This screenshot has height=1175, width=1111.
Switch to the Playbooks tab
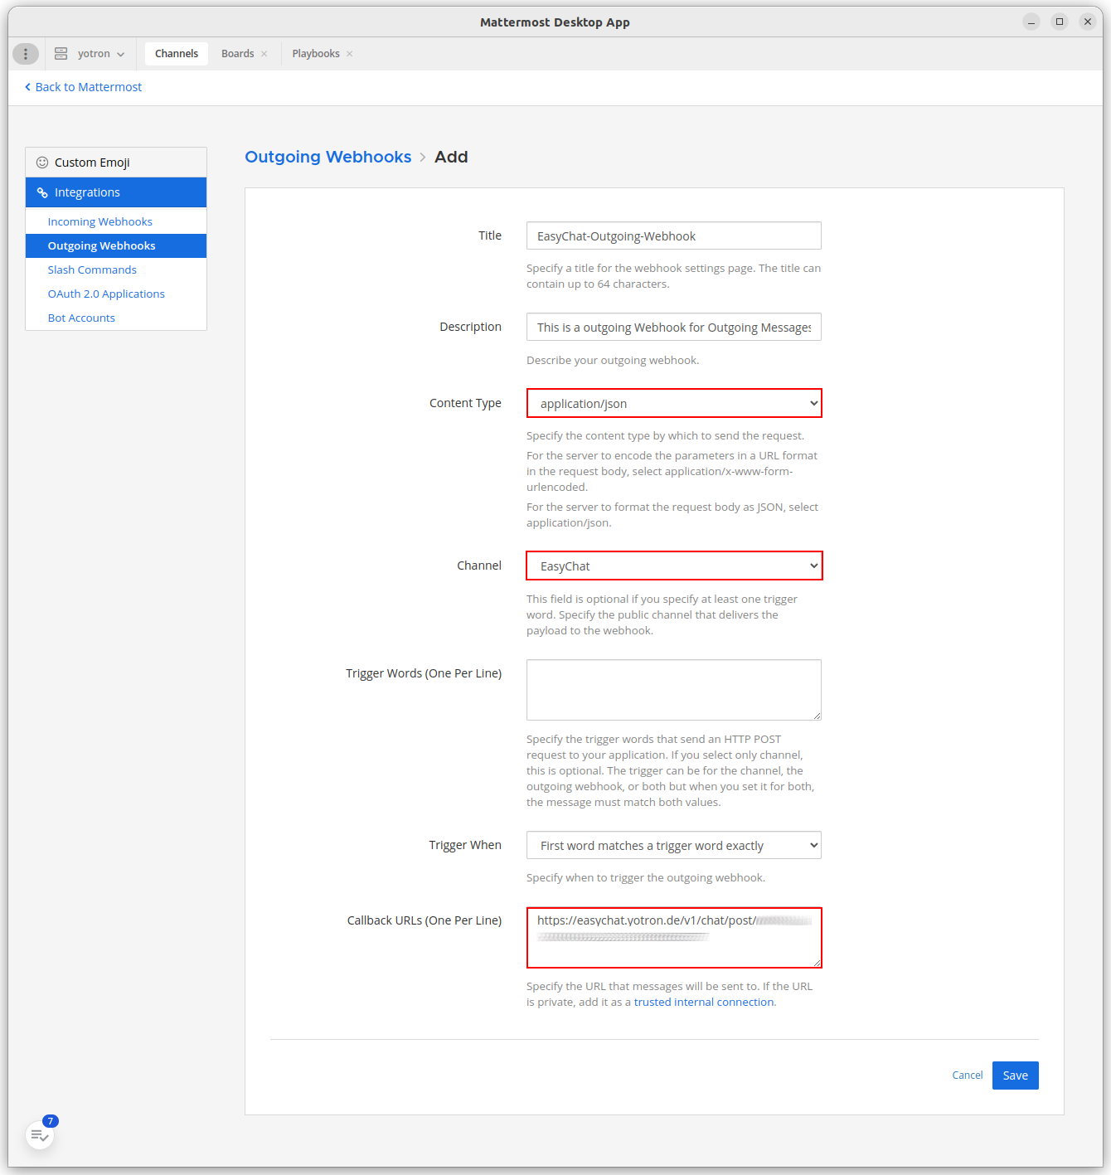(x=316, y=54)
